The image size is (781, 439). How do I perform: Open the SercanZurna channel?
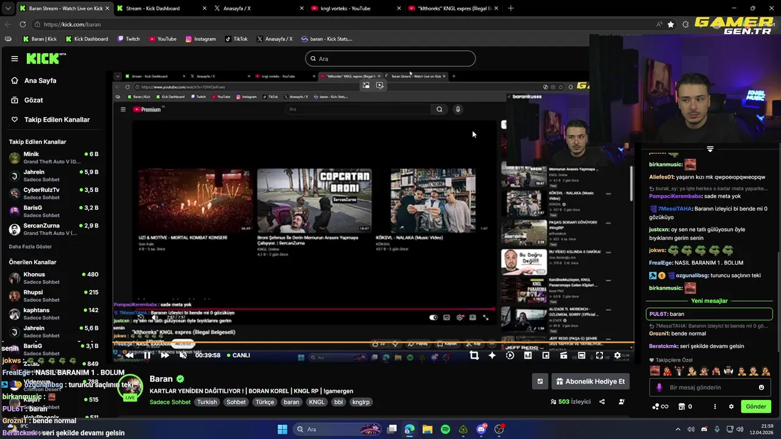click(54, 229)
